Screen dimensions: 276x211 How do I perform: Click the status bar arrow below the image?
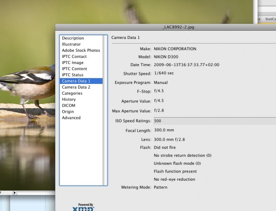[15, 192]
